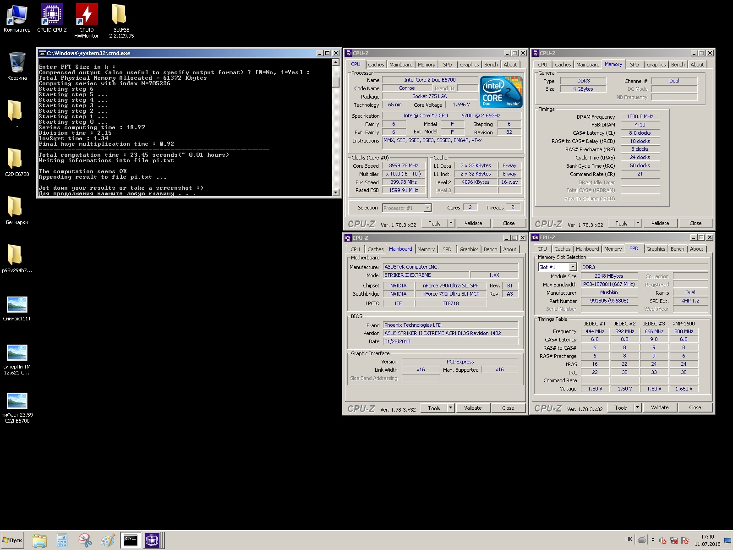Open Processor #1 selection dropdown
This screenshot has width=733, height=550.
pos(427,208)
